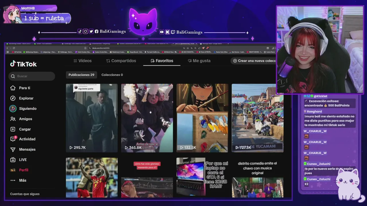367x206 pixels.
Task: Open Actividad notifications
Action: (x=23, y=139)
